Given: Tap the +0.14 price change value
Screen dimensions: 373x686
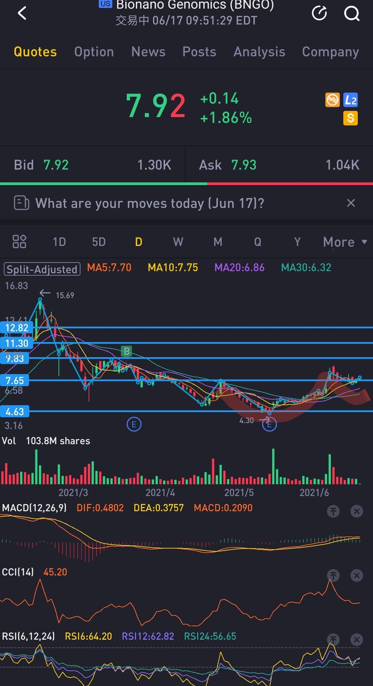Looking at the screenshot, I should (x=219, y=98).
